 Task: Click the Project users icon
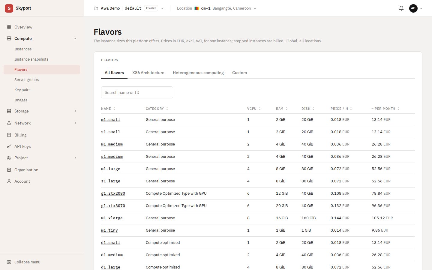(x=9, y=158)
